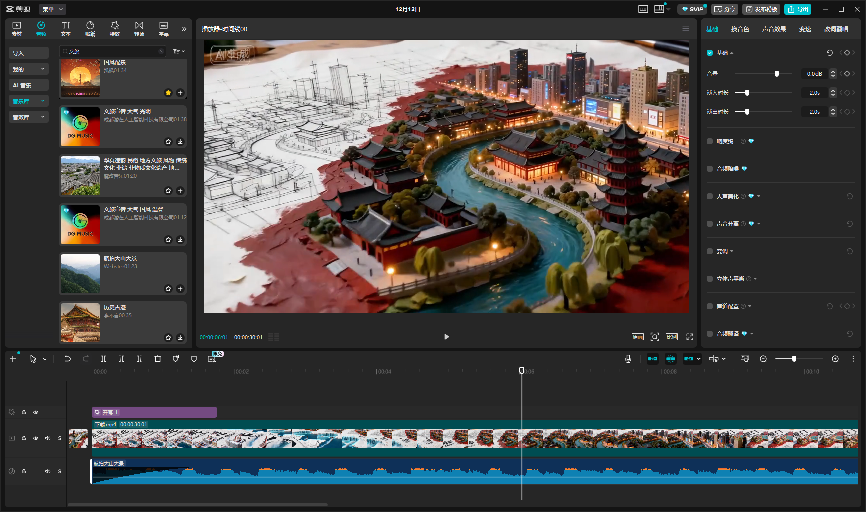Enable the 音频降噪 noise reduction checkbox
Viewport: 866px width, 512px height.
[710, 169]
